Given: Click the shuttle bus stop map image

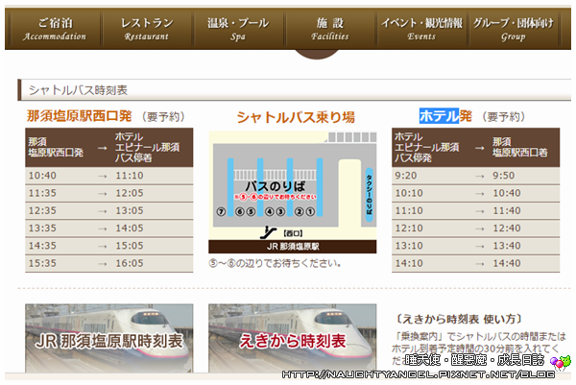Looking at the screenshot, I should (x=293, y=192).
